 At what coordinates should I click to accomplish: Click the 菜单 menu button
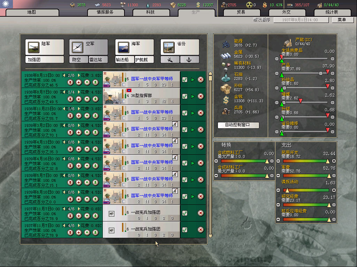[x=341, y=20]
